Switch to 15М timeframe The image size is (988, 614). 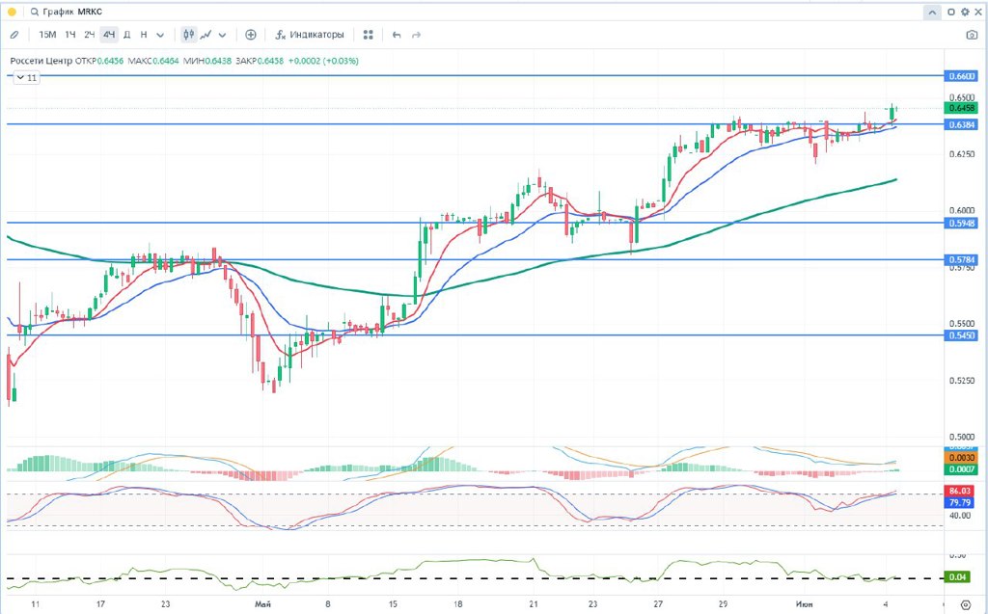click(47, 36)
